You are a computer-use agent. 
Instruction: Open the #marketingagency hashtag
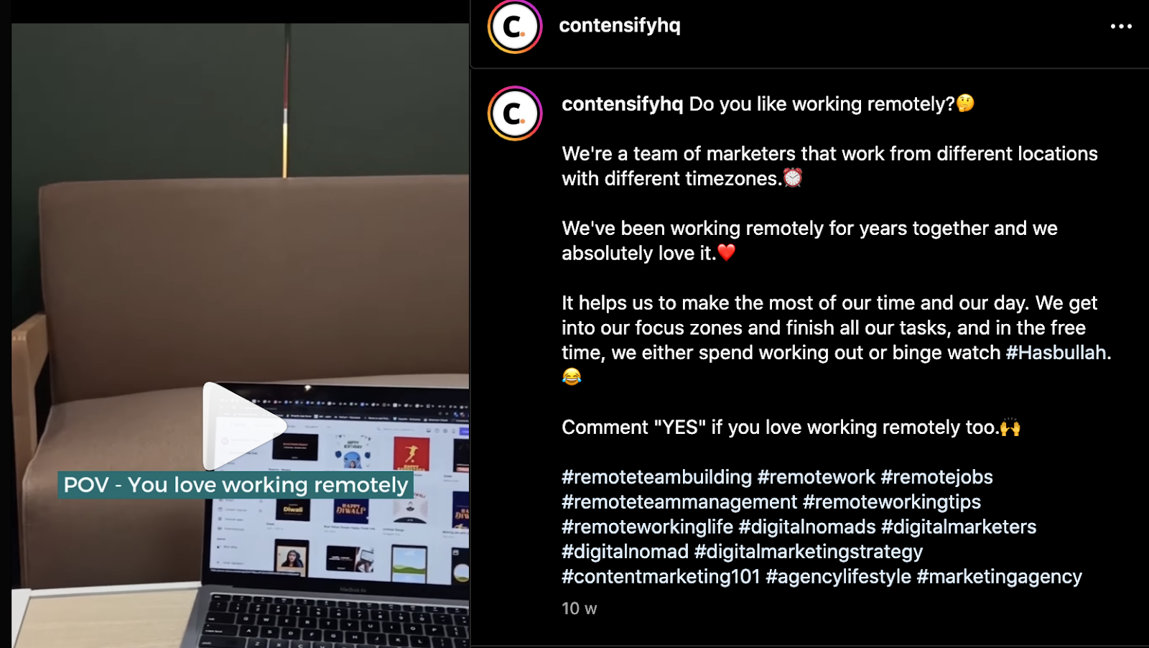click(x=1000, y=577)
